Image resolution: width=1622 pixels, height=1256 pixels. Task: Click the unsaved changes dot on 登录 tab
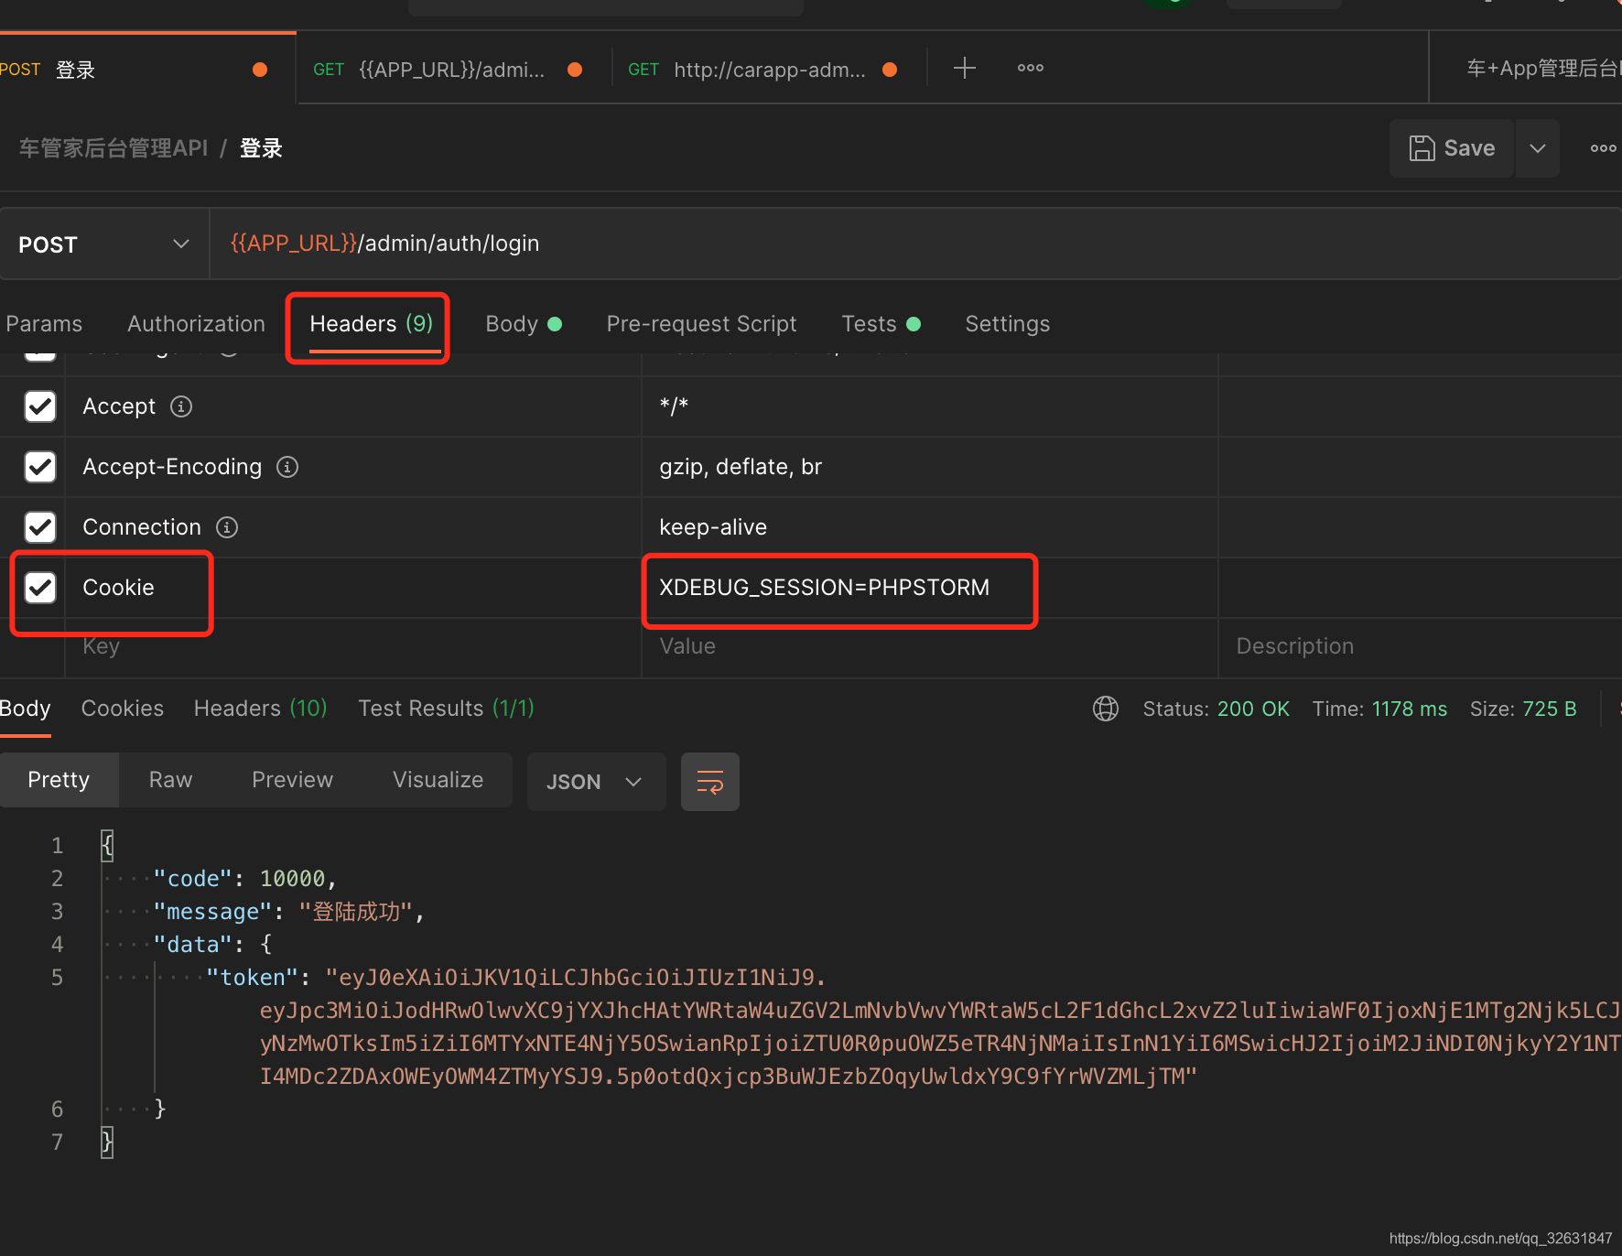click(259, 69)
